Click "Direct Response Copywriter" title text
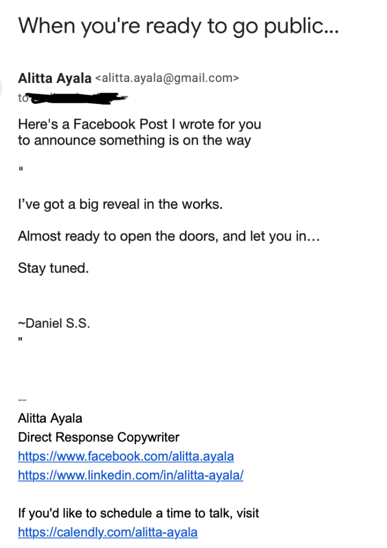Image resolution: width=387 pixels, height=548 pixels. [x=99, y=437]
